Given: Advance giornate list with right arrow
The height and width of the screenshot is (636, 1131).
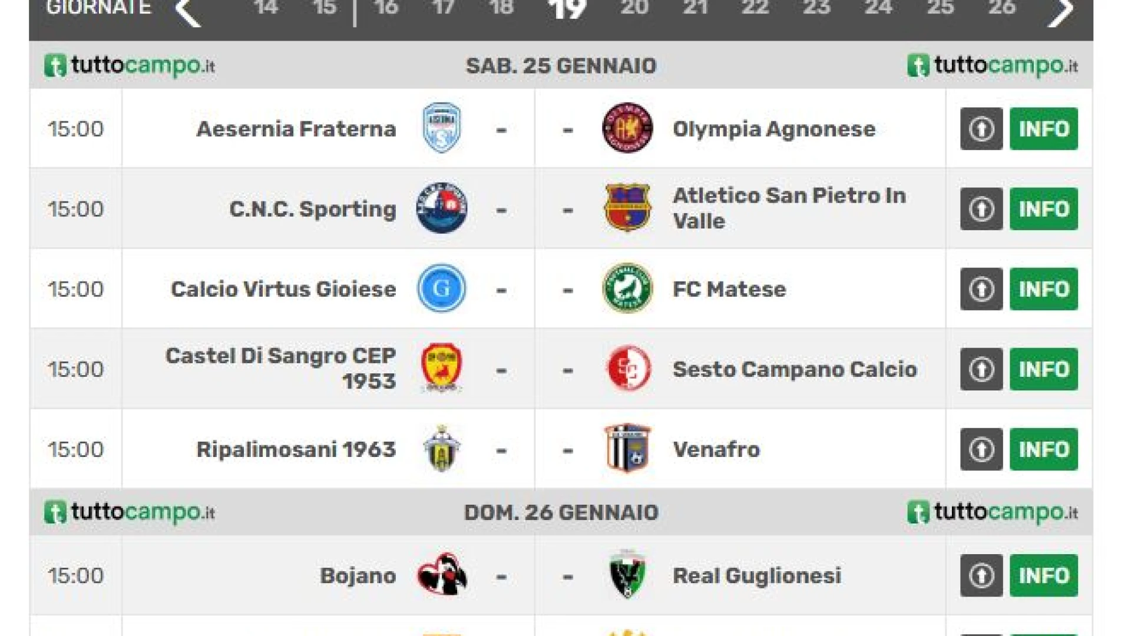Looking at the screenshot, I should pyautogui.click(x=1060, y=12).
